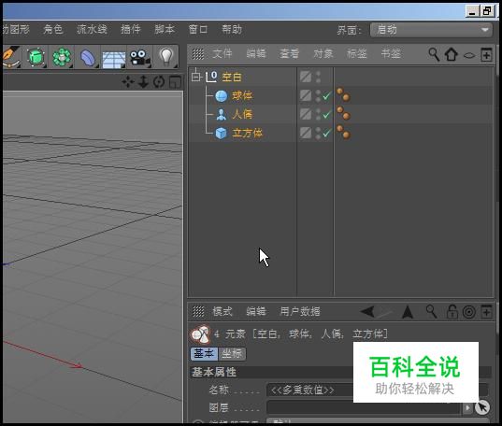Disable the 球体 green checkmark
The image size is (502, 426).
(x=327, y=95)
